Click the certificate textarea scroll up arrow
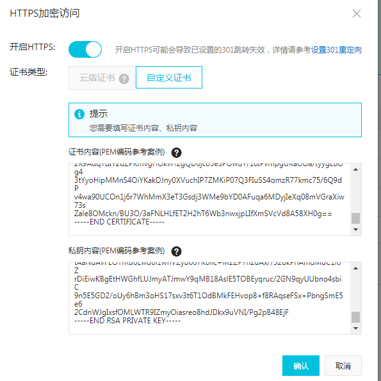 pos(356,169)
